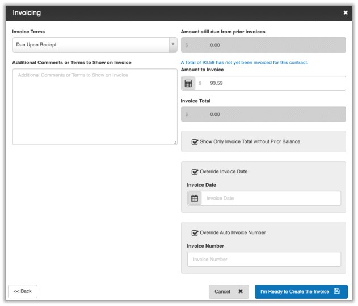Uncheck Show Only Invoice Total without Prior Balance

195,141
